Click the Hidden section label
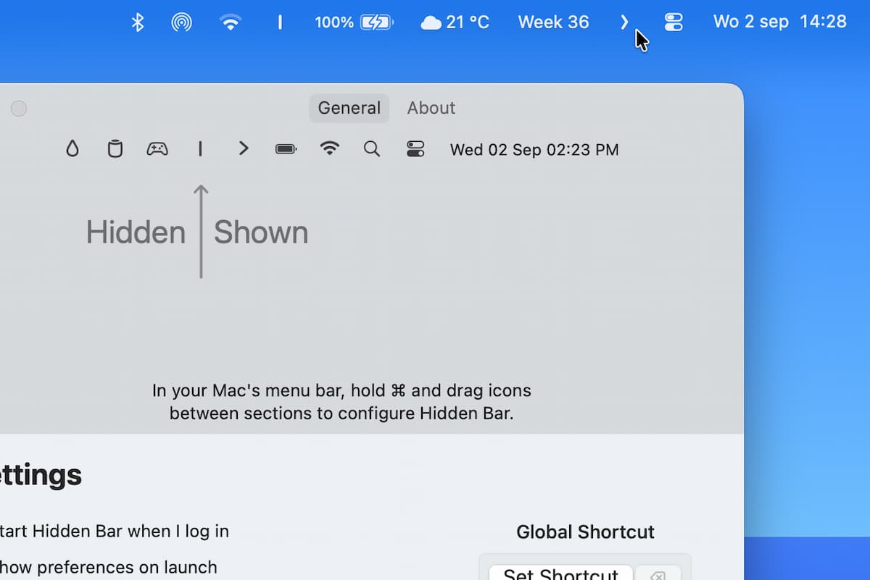870x580 pixels. coord(136,232)
